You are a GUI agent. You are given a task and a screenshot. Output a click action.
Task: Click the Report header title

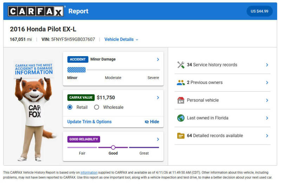(78, 11)
